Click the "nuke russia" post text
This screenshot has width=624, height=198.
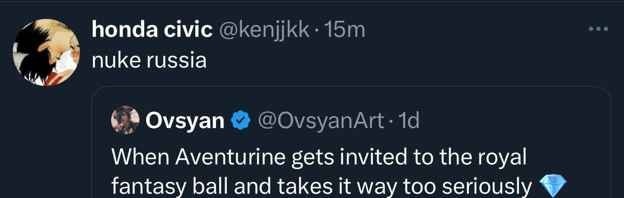(x=149, y=60)
